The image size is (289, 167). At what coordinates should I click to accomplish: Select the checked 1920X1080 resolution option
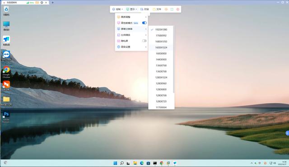[x=161, y=29]
